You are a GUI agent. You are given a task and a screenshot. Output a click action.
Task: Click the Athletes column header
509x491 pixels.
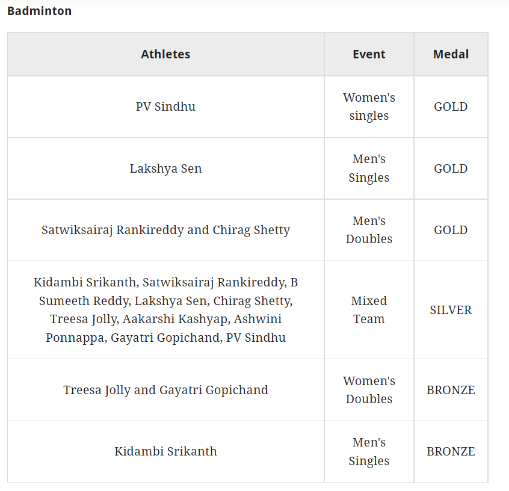pyautogui.click(x=165, y=54)
